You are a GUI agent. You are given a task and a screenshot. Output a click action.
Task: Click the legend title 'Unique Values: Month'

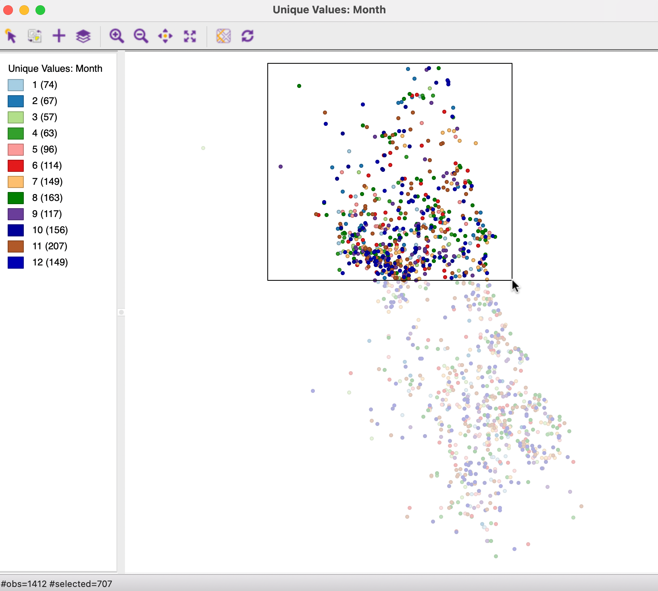pyautogui.click(x=55, y=69)
